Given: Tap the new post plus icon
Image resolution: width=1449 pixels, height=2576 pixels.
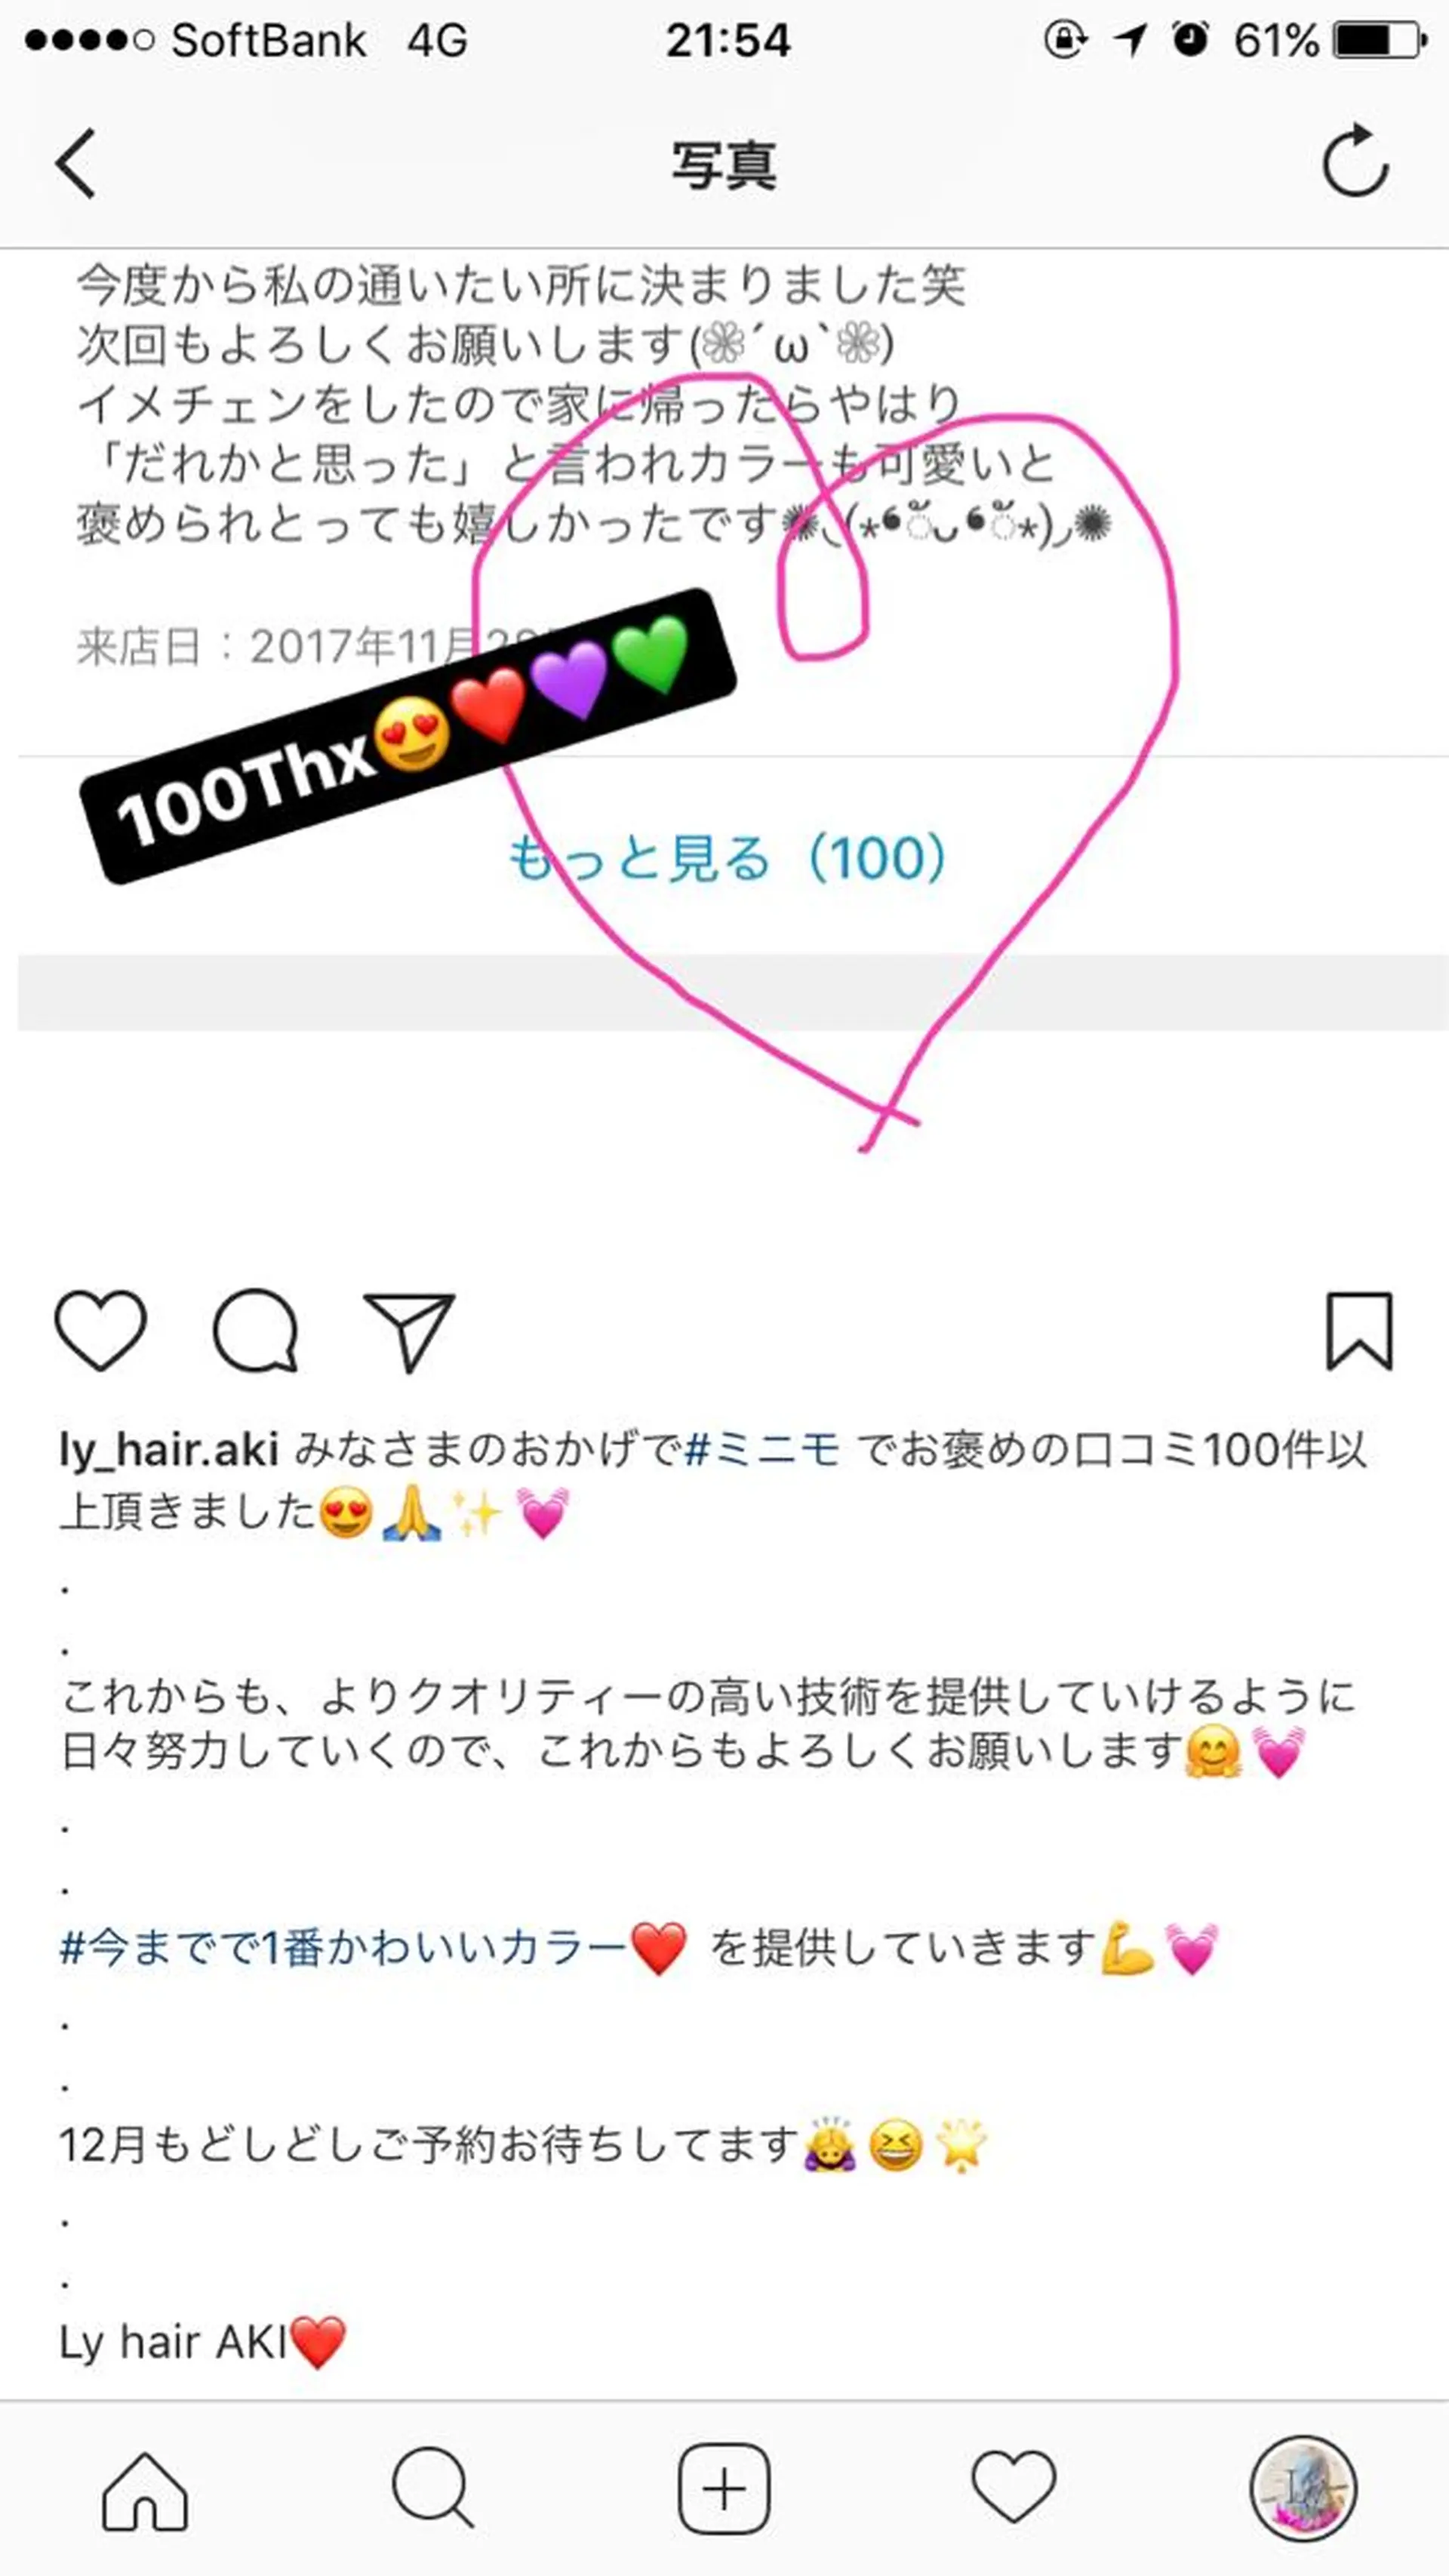Looking at the screenshot, I should tap(724, 2489).
